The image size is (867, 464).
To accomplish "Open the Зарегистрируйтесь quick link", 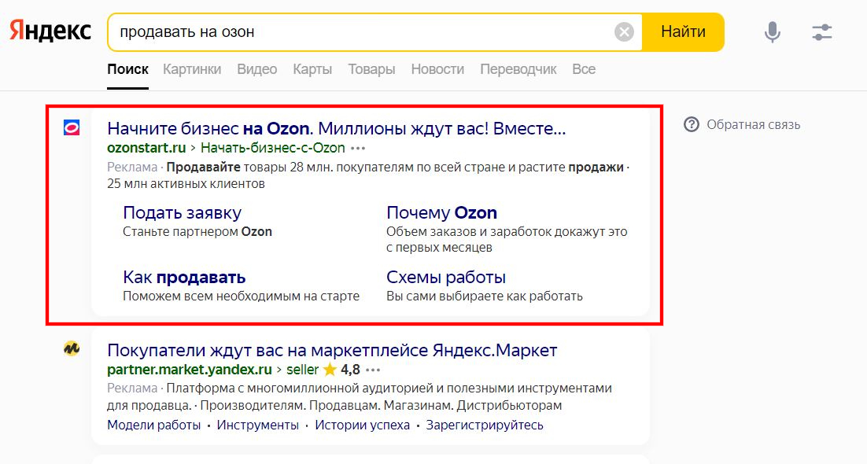I will click(485, 425).
